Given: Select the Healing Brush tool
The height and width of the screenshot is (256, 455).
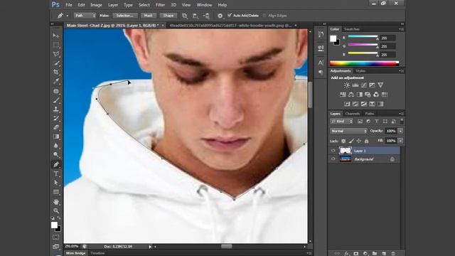Looking at the screenshot, I should pos(56,91).
